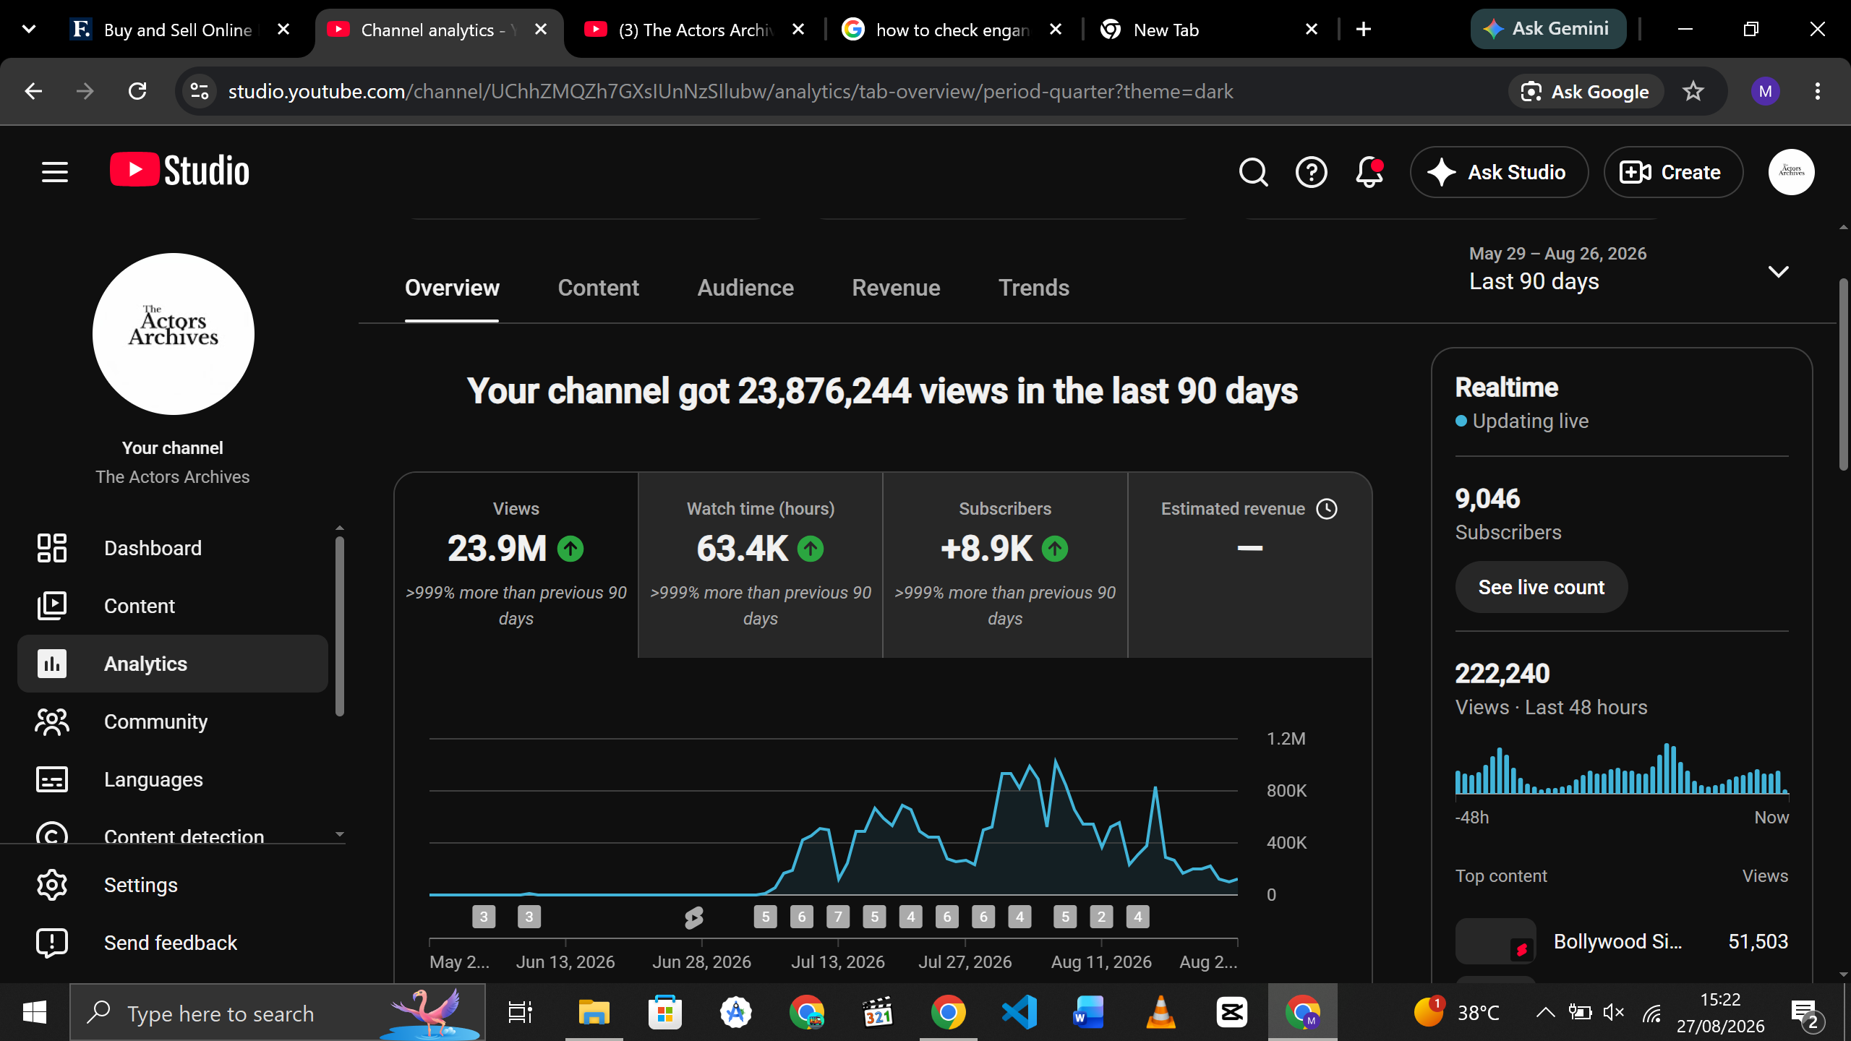Open Settings gear in the sidebar
Screen dimensions: 1851x1041
[173, 885]
